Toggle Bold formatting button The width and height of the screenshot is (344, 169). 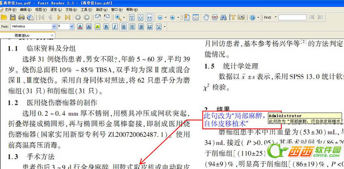[x=106, y=27]
